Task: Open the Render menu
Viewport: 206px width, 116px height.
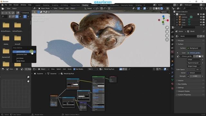Action: (x=16, y=5)
